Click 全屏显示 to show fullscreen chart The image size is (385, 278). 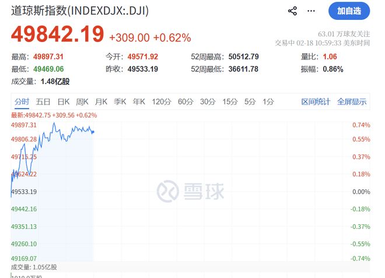pos(352,102)
